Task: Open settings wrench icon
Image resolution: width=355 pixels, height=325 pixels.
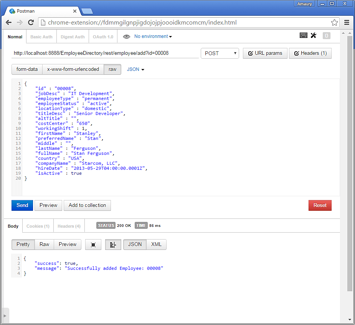Action: 314,35
